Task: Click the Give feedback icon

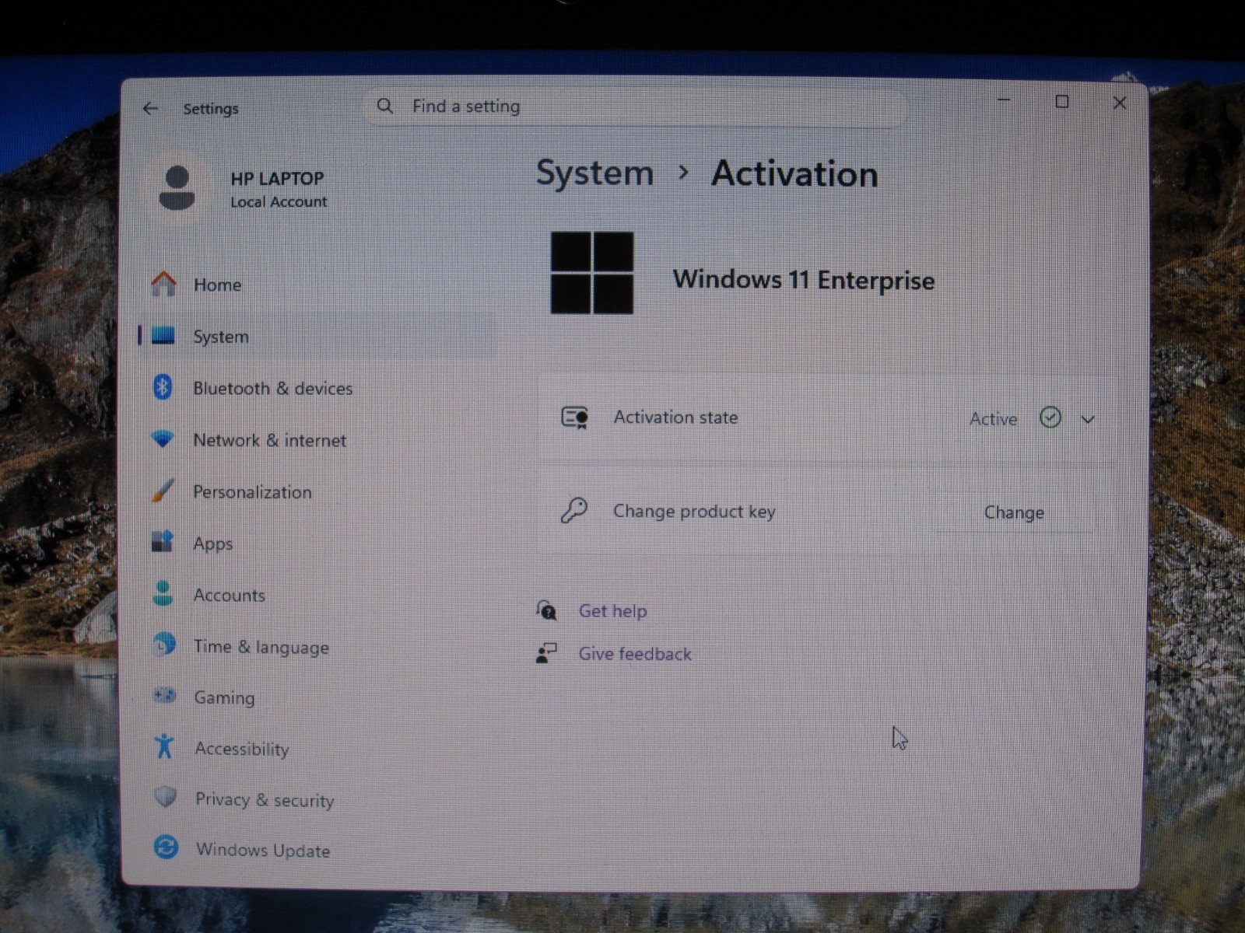Action: pyautogui.click(x=547, y=653)
